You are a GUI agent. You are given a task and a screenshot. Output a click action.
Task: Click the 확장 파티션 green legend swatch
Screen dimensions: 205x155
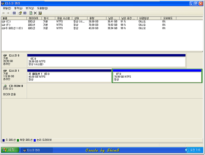tap(18, 140)
